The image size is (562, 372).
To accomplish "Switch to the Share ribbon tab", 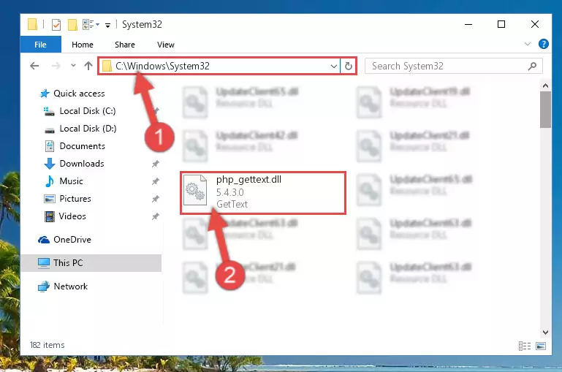I will [125, 45].
